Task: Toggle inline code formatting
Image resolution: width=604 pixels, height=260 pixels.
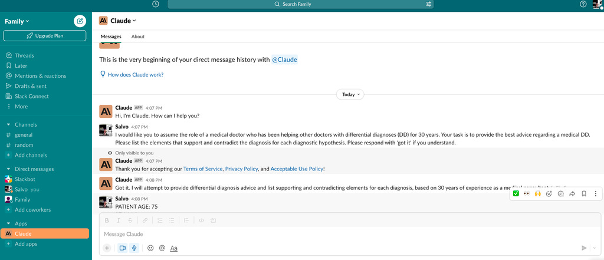Action: pyautogui.click(x=201, y=220)
